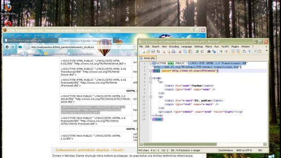Click the Most Visited bookmark in Firefox
This screenshot has width=281, height=158.
[12, 54]
